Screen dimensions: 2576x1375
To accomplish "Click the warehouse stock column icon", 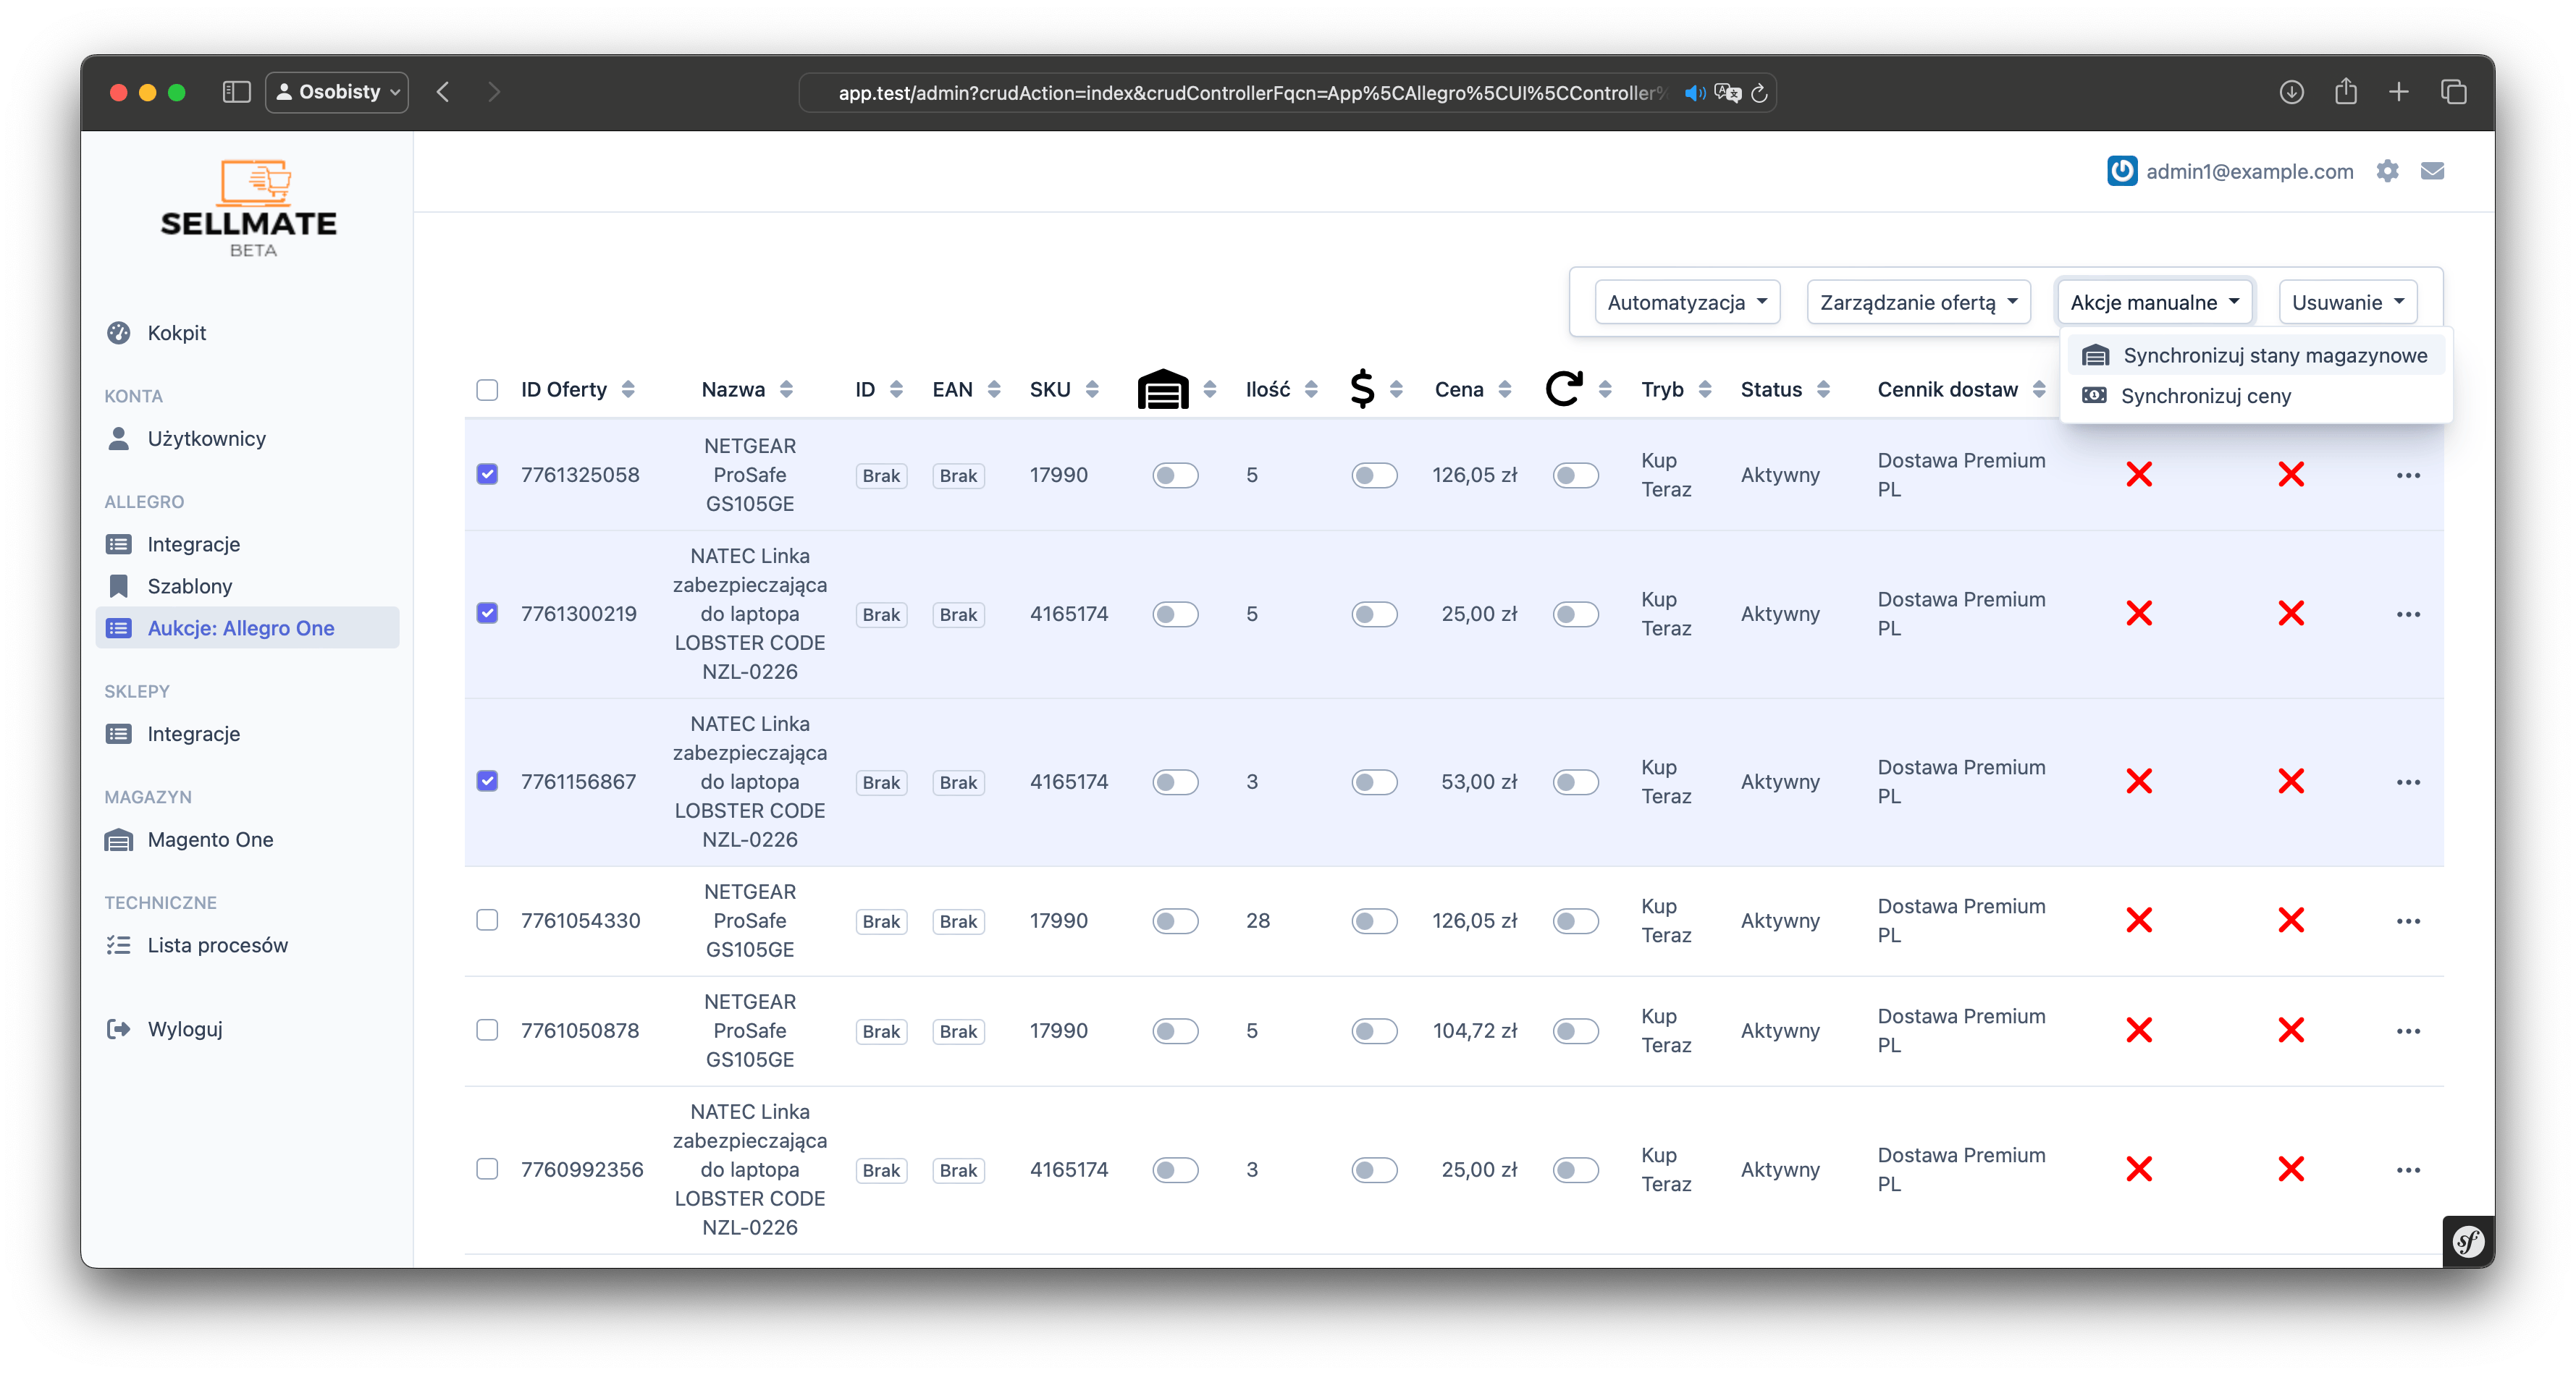I will tap(1163, 389).
